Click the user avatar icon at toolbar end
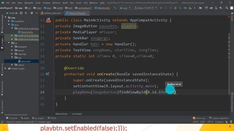234x131 pixels. (231, 8)
